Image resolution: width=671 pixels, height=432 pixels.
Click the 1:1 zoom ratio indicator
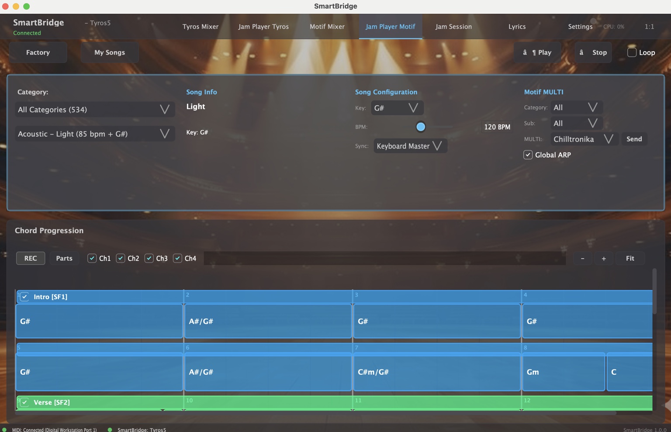click(649, 26)
